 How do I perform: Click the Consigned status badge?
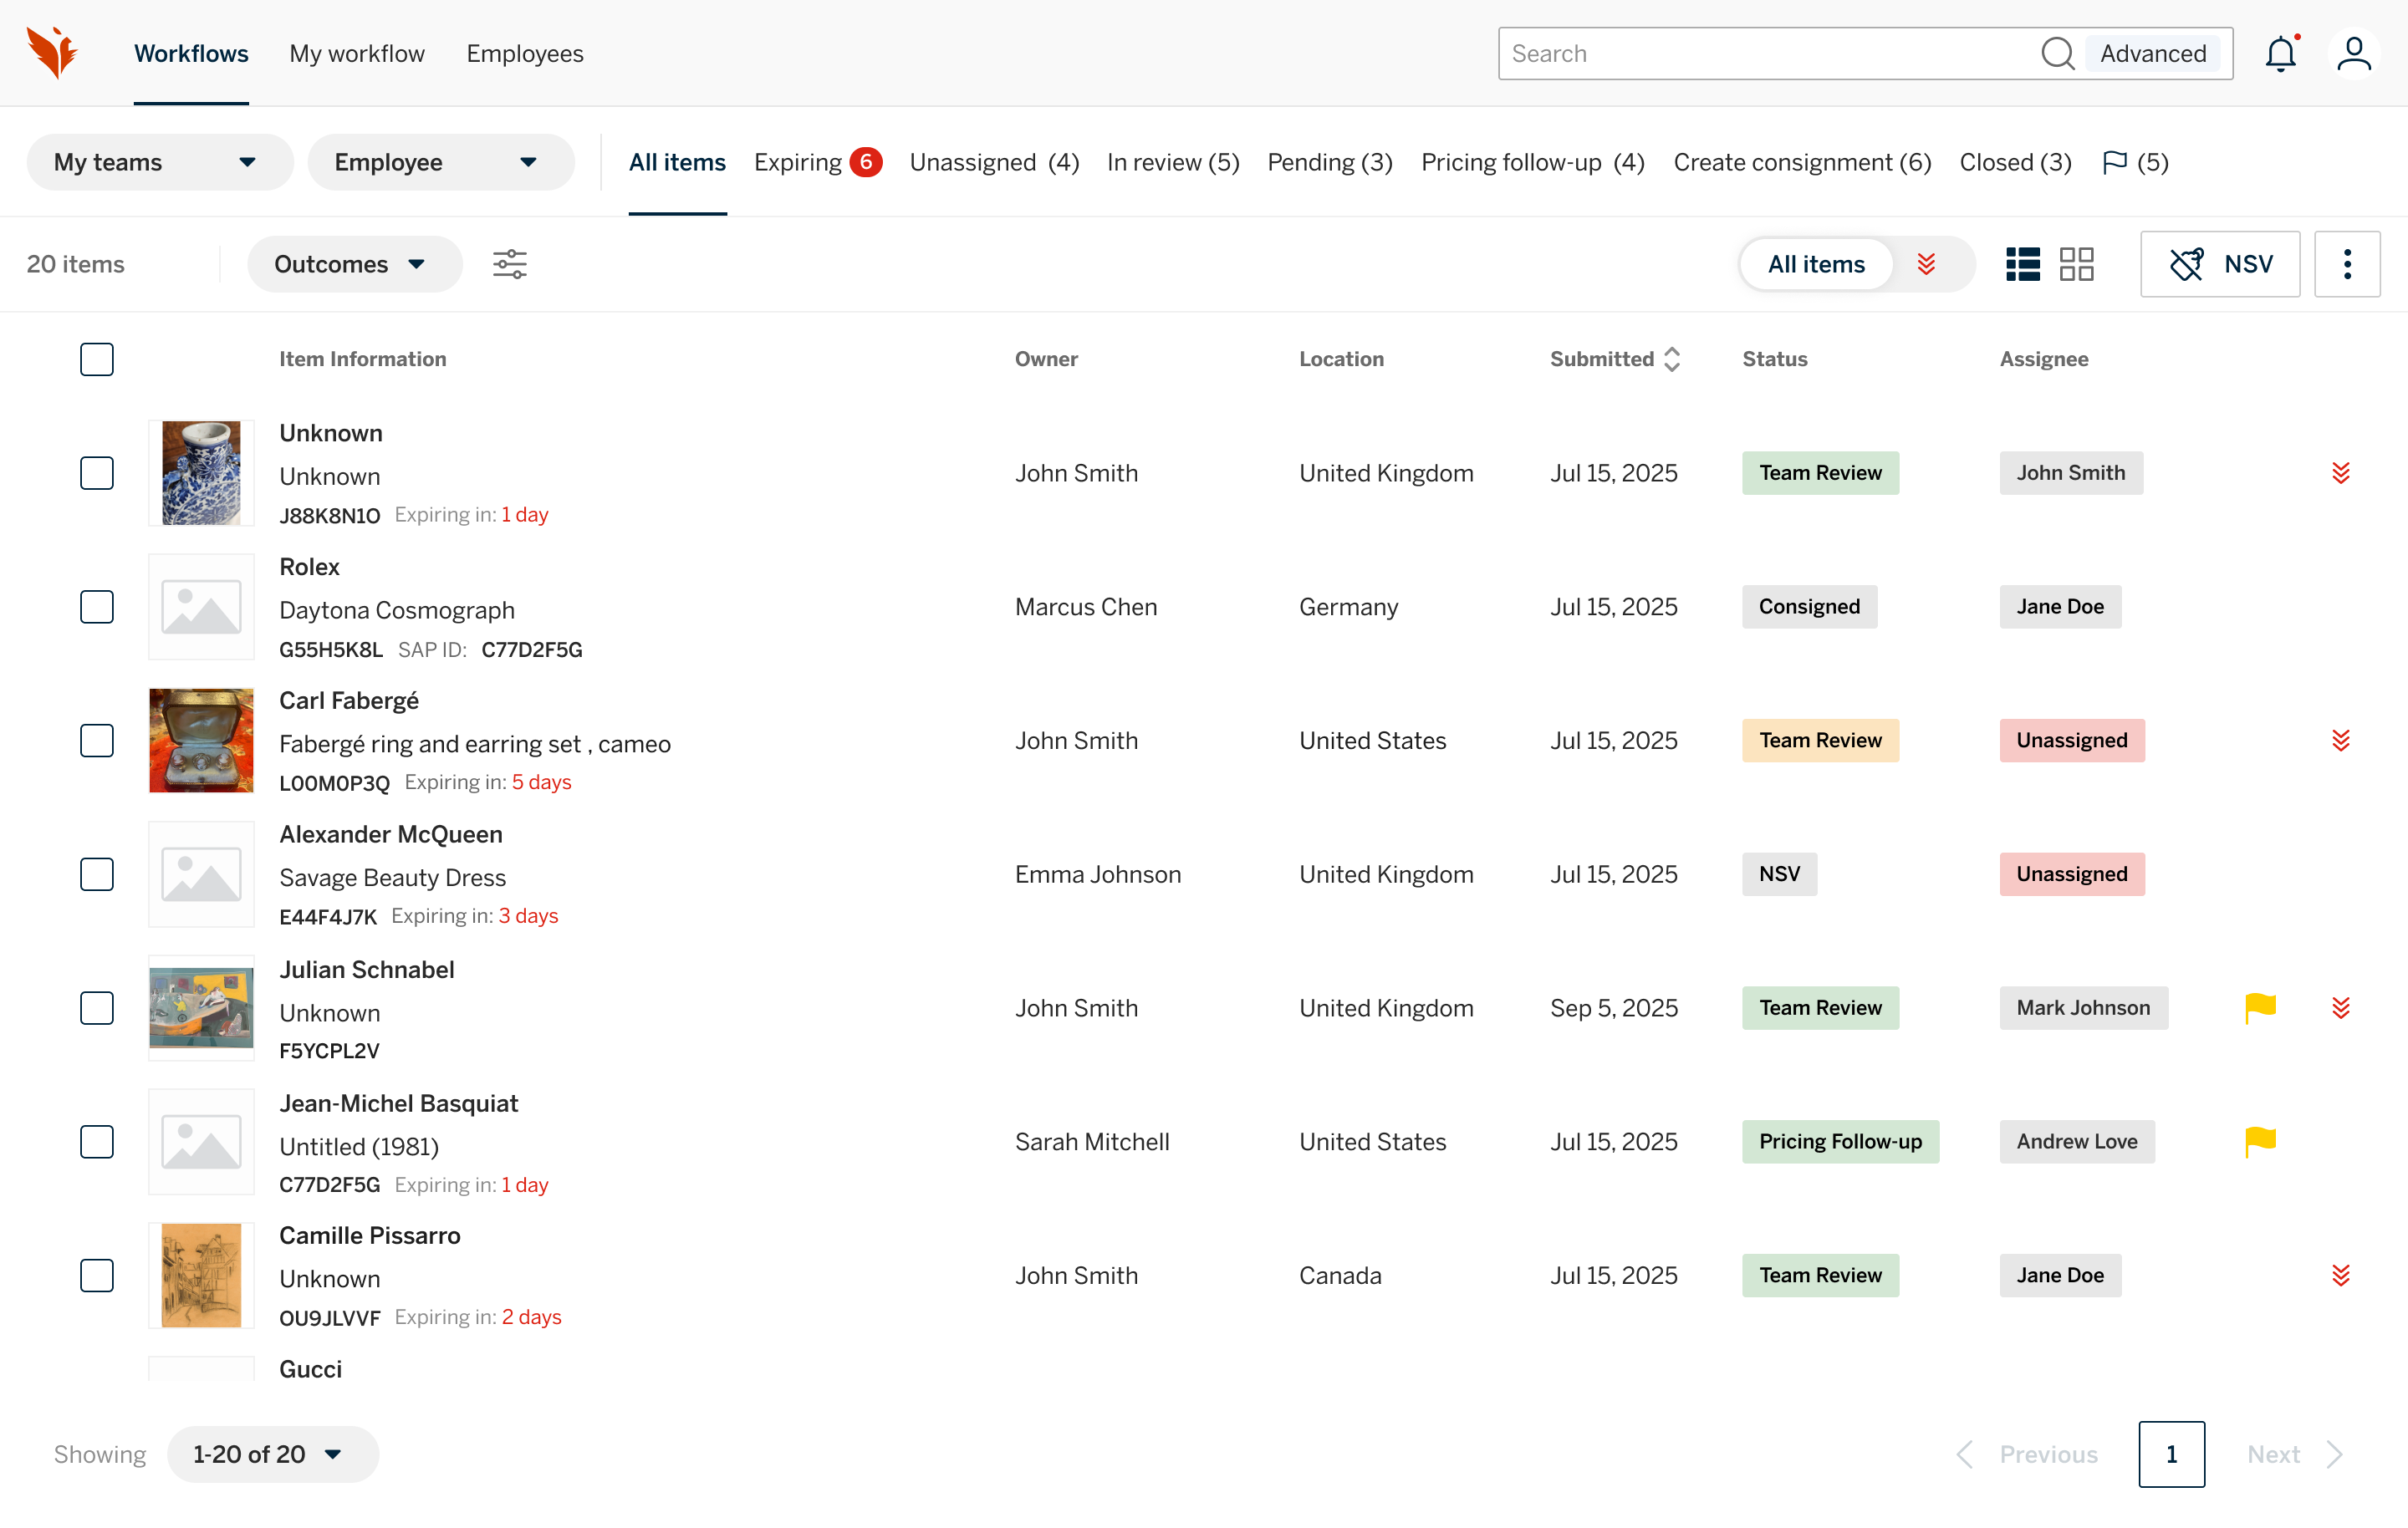1809,607
